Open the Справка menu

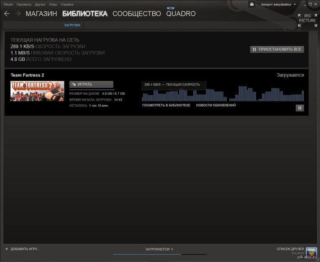pos(67,4)
